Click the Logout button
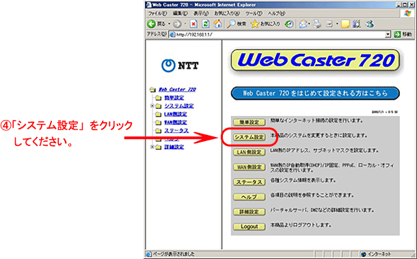417x259 pixels. [x=250, y=227]
